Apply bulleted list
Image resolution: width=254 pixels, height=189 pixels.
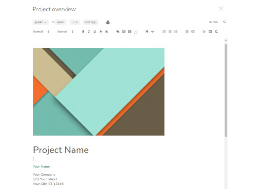point(170,31)
